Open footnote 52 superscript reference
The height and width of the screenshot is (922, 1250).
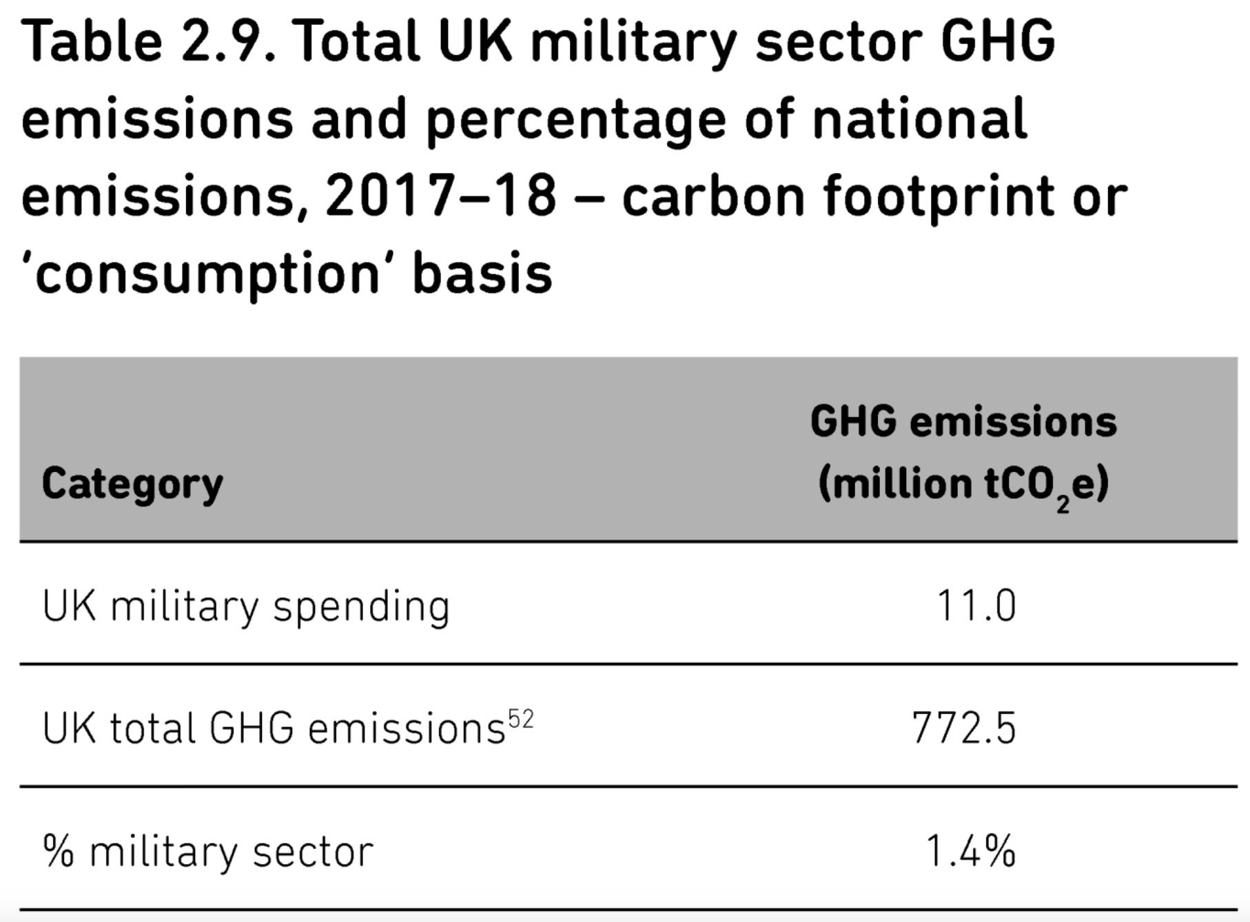click(521, 720)
